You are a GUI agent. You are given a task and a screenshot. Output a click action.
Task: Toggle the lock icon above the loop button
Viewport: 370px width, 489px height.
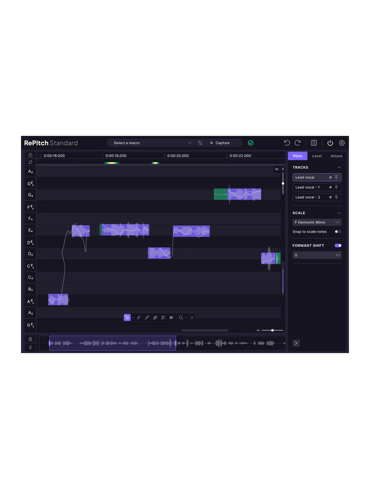30,155
